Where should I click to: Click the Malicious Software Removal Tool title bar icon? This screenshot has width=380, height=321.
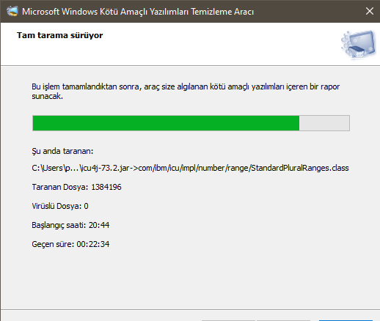click(12, 11)
